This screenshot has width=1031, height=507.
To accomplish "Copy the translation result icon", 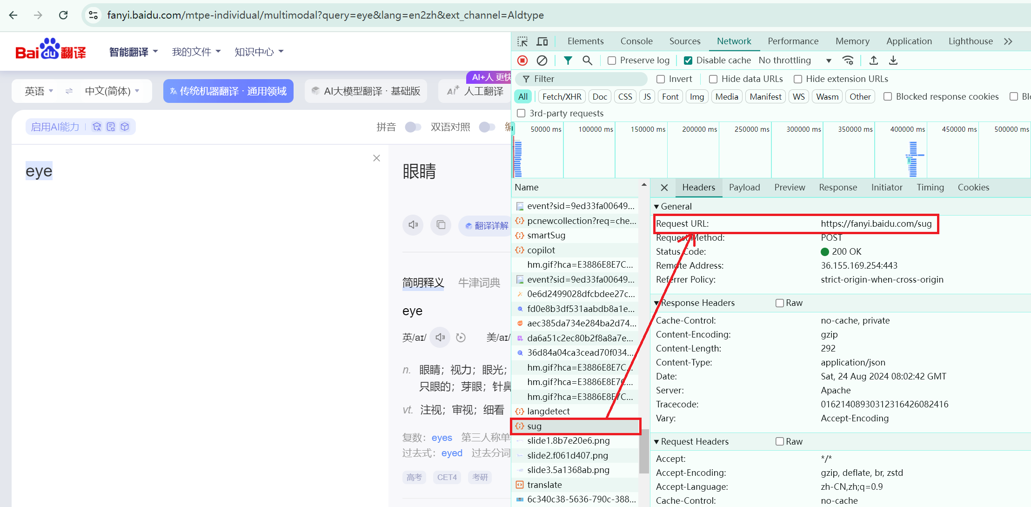I will (x=441, y=225).
